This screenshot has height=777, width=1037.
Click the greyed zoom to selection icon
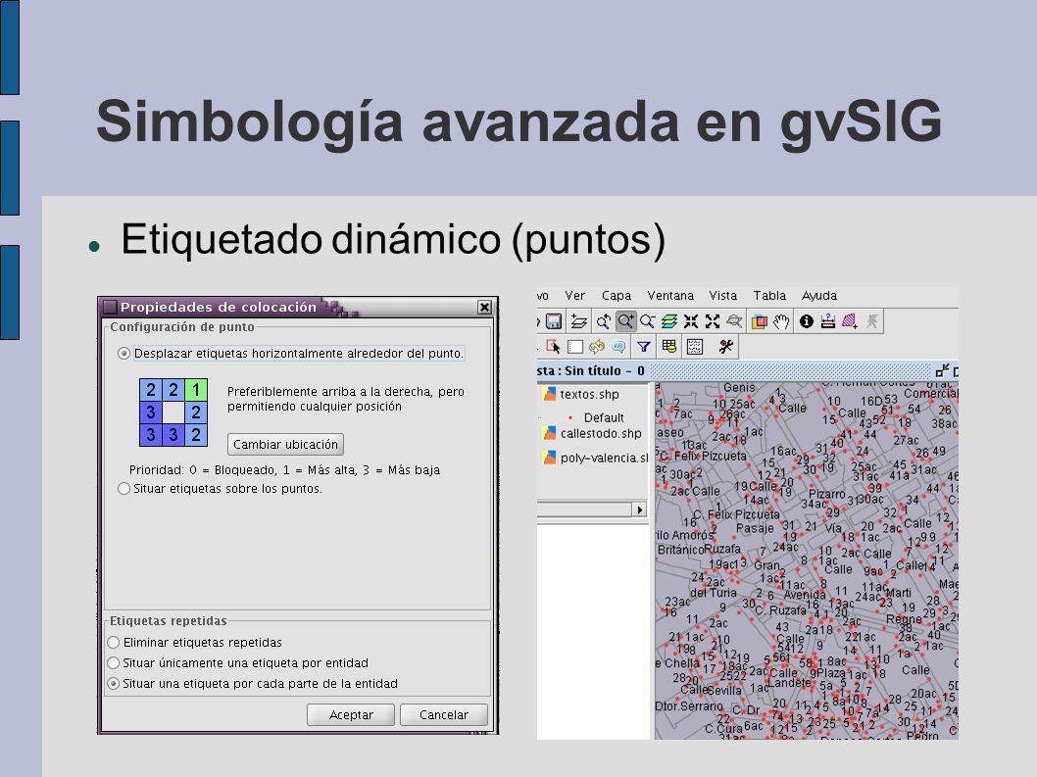point(734,322)
